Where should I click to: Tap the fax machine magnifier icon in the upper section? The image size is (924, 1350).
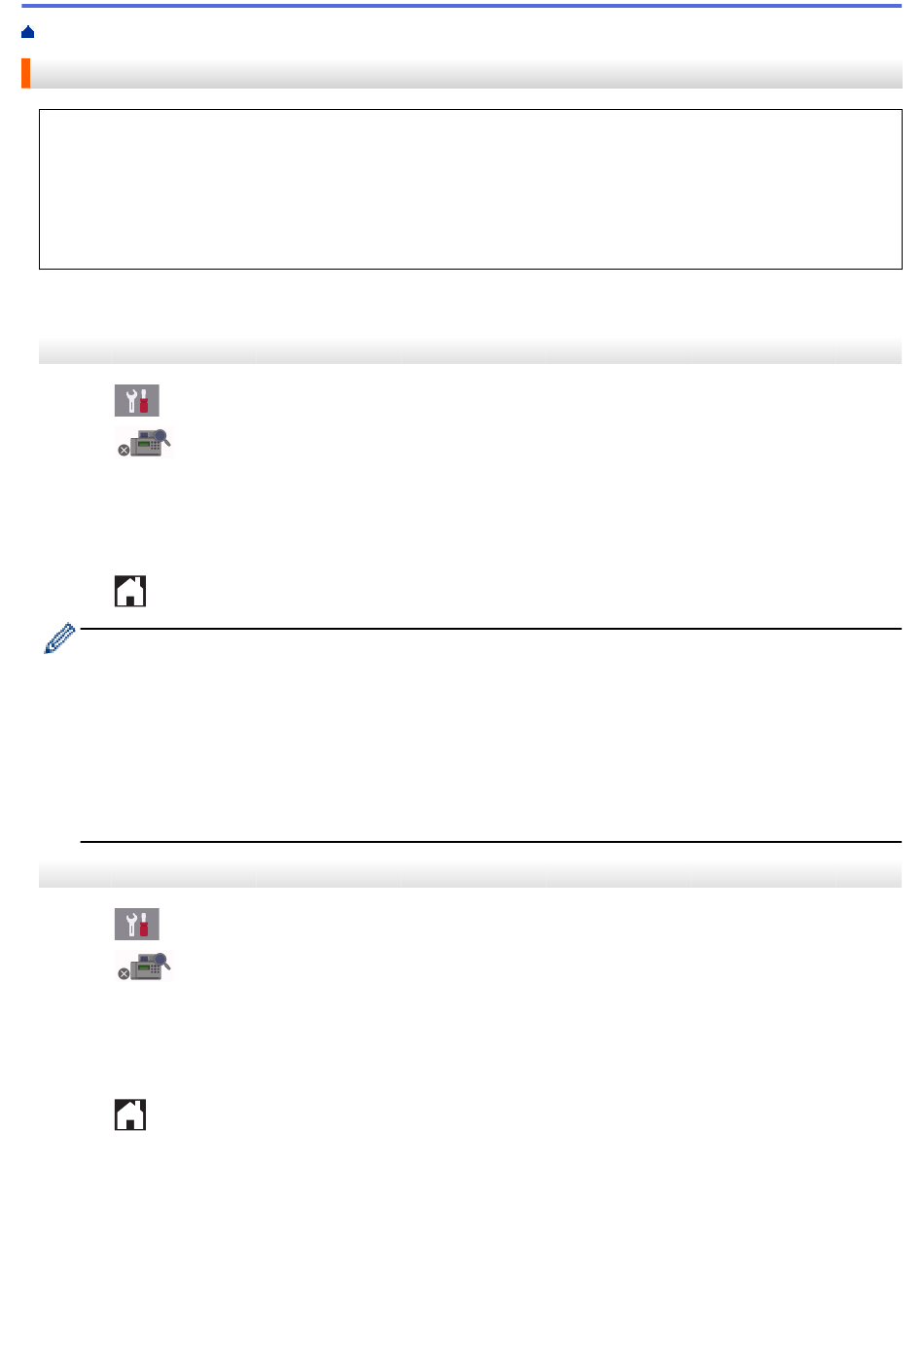point(144,443)
